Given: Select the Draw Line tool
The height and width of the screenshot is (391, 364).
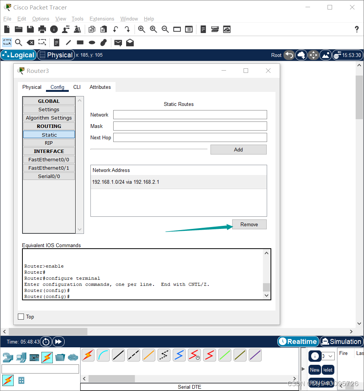Looking at the screenshot, I should click(68, 43).
